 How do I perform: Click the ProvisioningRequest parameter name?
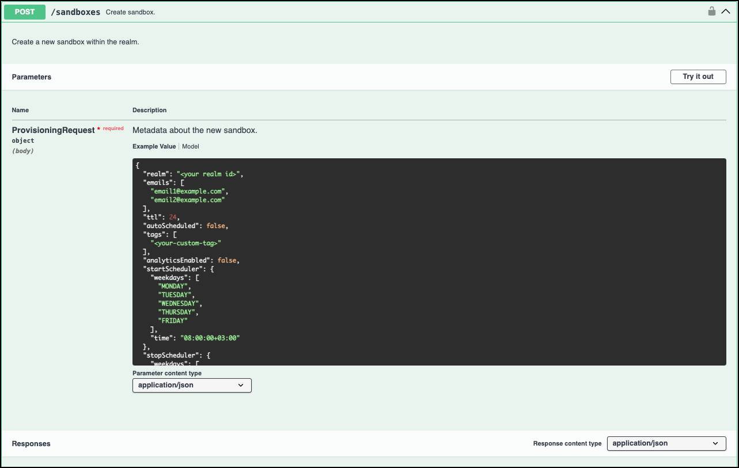53,130
